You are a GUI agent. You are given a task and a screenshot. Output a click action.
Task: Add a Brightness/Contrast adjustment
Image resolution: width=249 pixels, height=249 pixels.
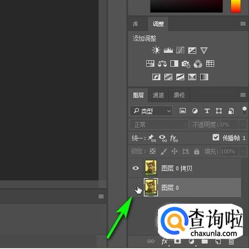156,50
